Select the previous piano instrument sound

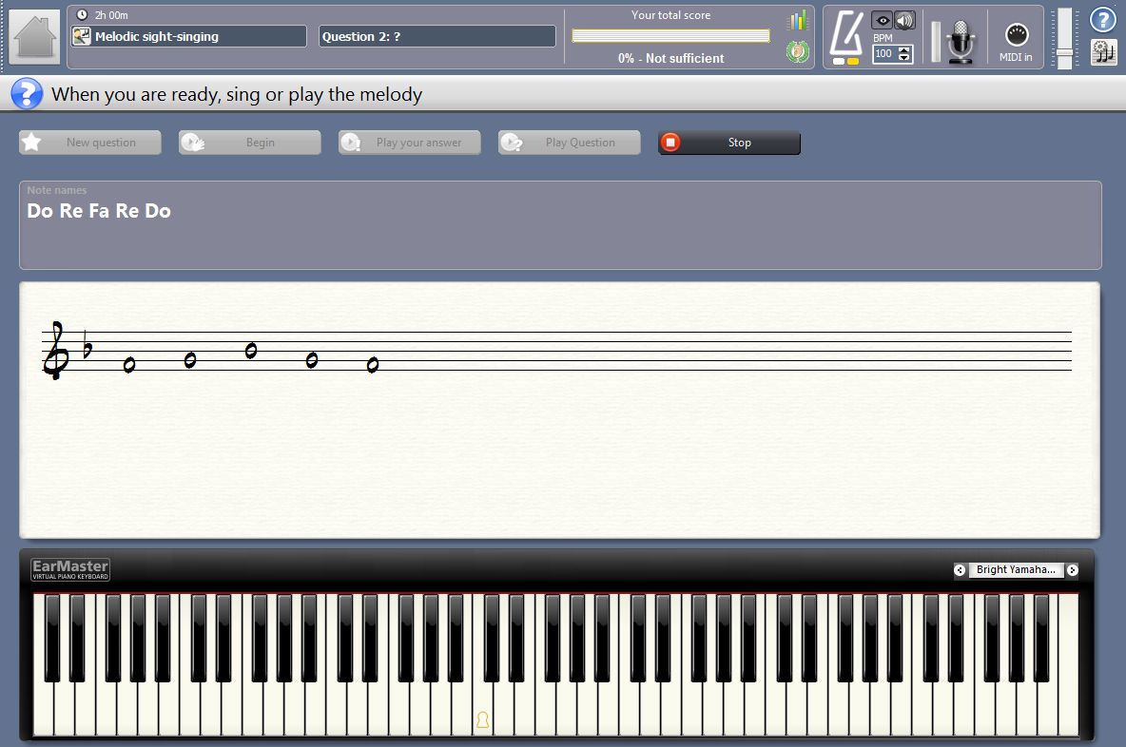coord(960,570)
